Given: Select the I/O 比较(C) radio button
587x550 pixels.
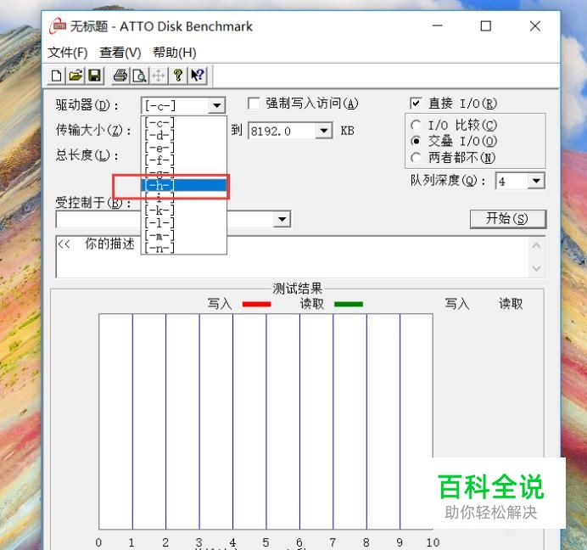Looking at the screenshot, I should coord(416,125).
